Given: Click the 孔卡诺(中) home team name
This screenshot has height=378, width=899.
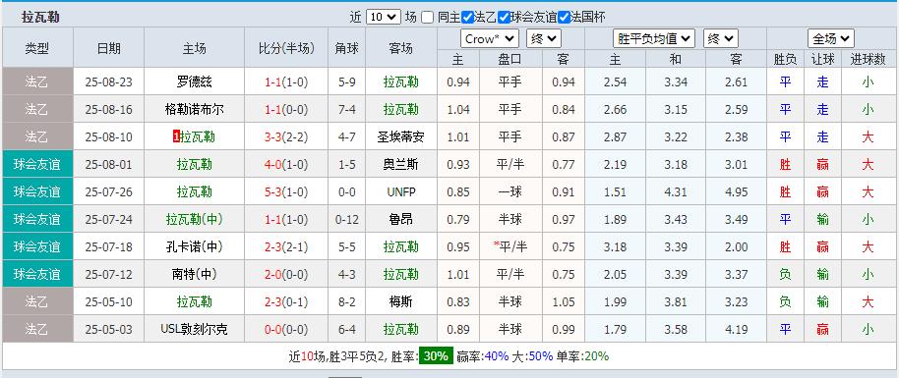Looking at the screenshot, I should pos(195,246).
